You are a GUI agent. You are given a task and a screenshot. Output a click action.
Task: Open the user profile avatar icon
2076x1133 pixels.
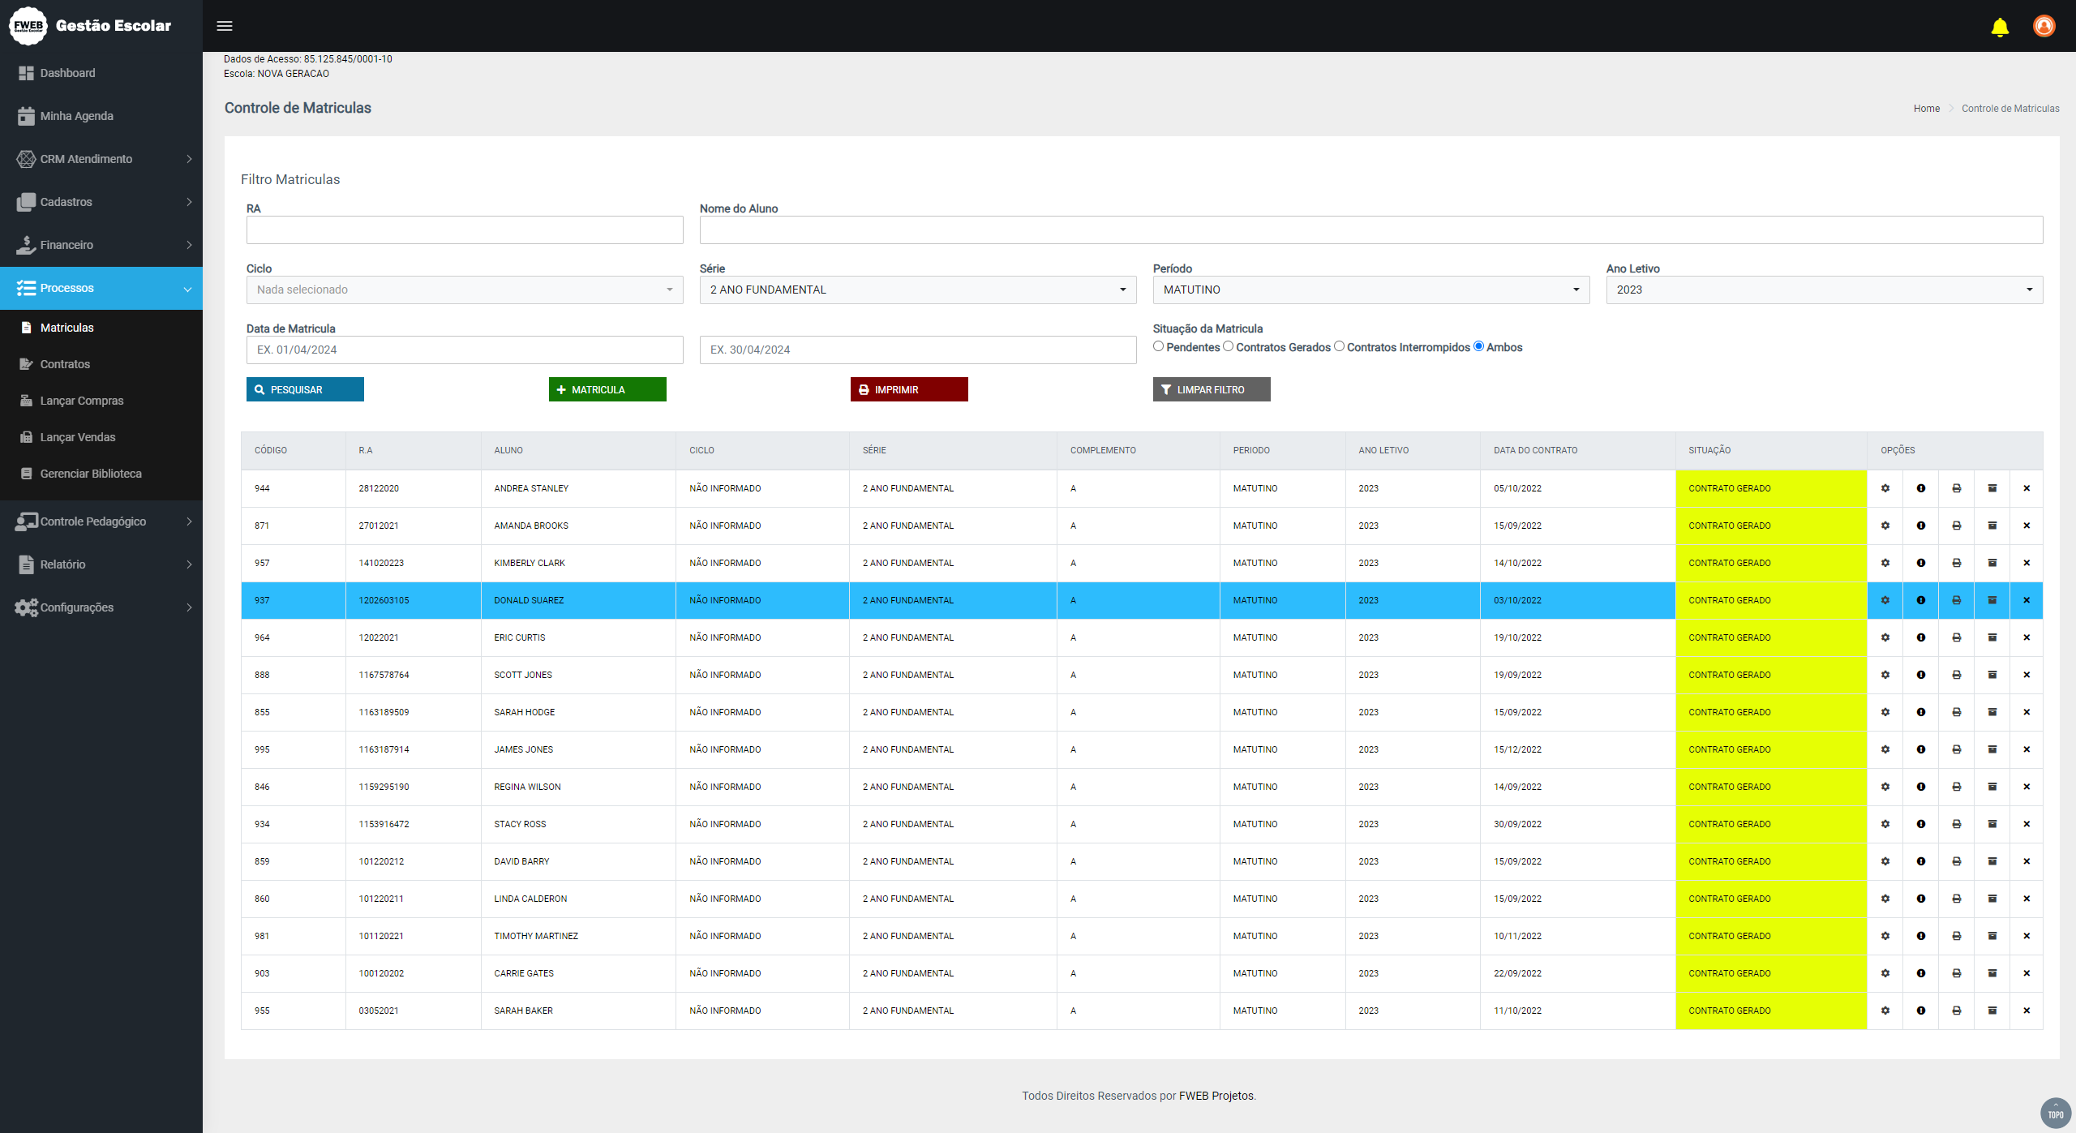[x=2044, y=26]
